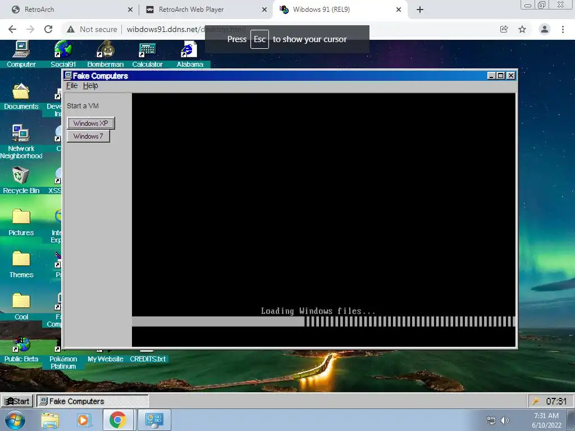This screenshot has width=575, height=431.
Task: Open the Recycle Bin icon
Action: click(x=21, y=176)
